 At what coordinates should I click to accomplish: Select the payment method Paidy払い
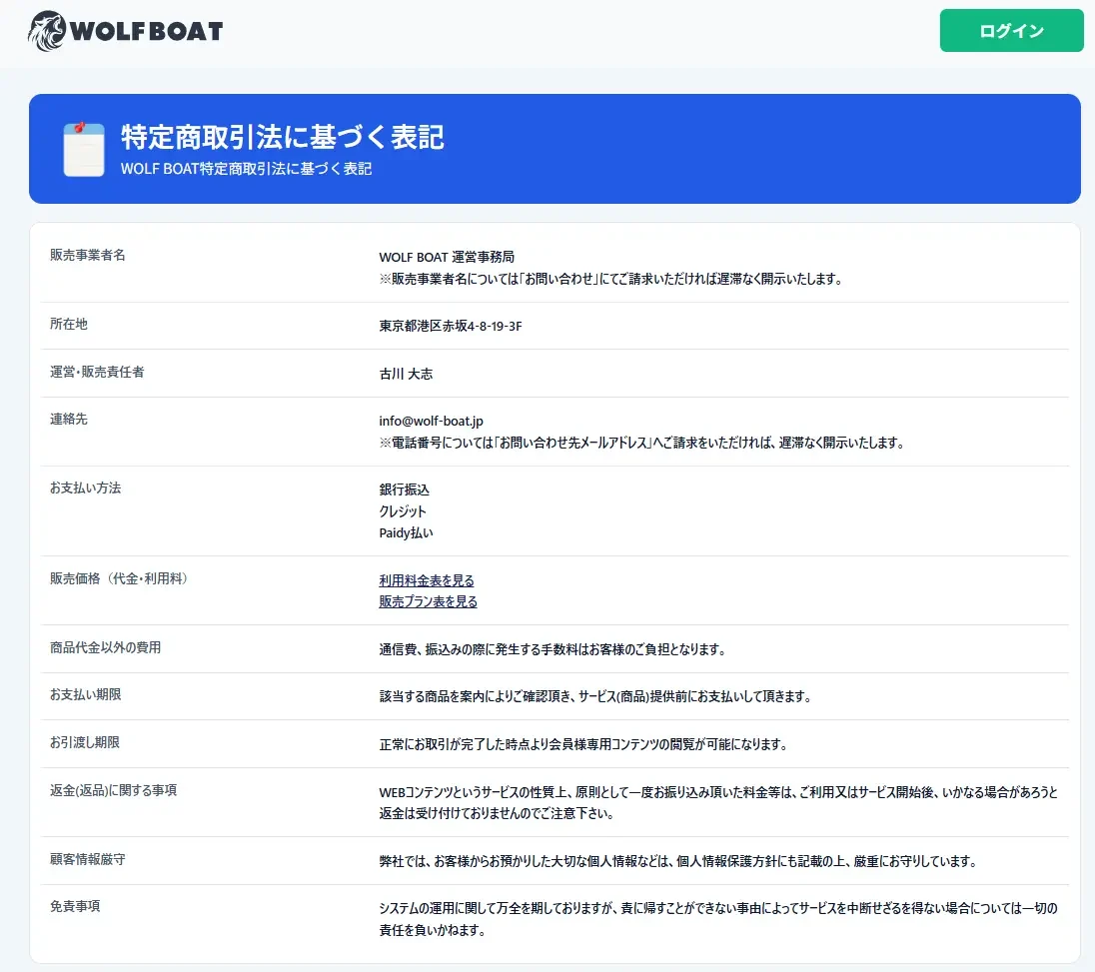coord(406,532)
